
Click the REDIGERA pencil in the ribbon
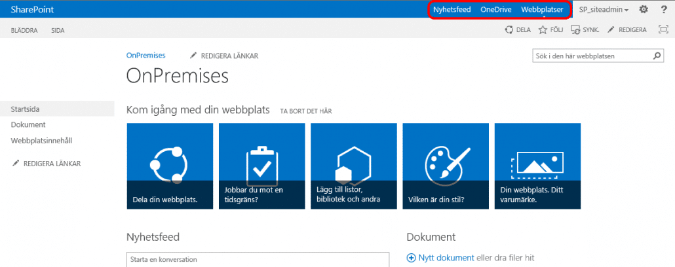pyautogui.click(x=610, y=29)
